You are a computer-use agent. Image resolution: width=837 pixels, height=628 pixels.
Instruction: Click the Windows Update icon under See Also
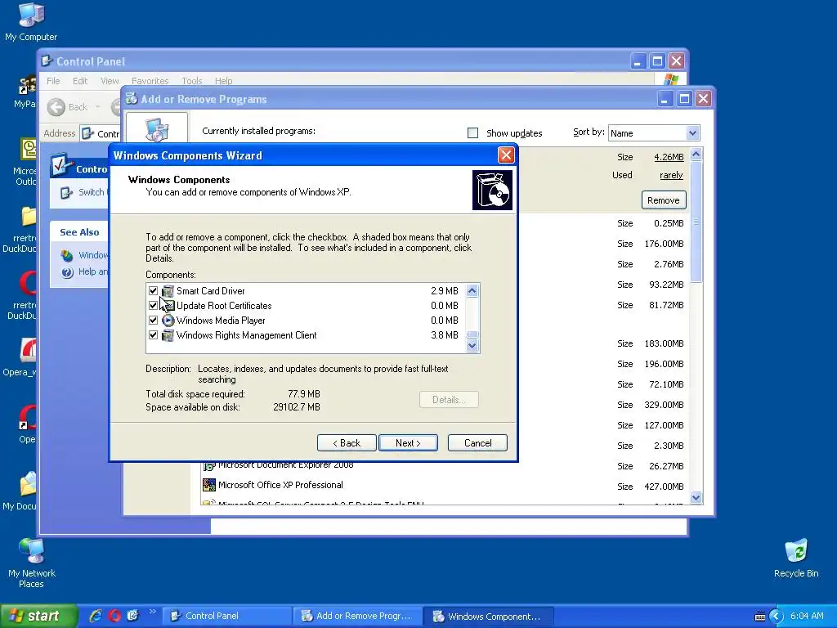click(x=67, y=255)
